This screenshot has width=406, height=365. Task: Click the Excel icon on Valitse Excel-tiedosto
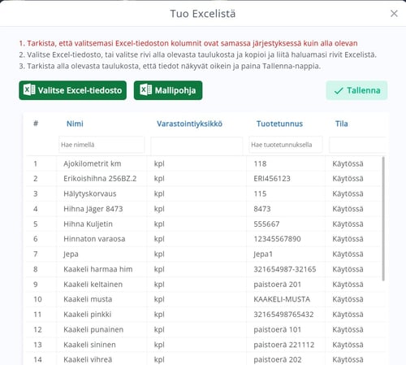[29, 89]
